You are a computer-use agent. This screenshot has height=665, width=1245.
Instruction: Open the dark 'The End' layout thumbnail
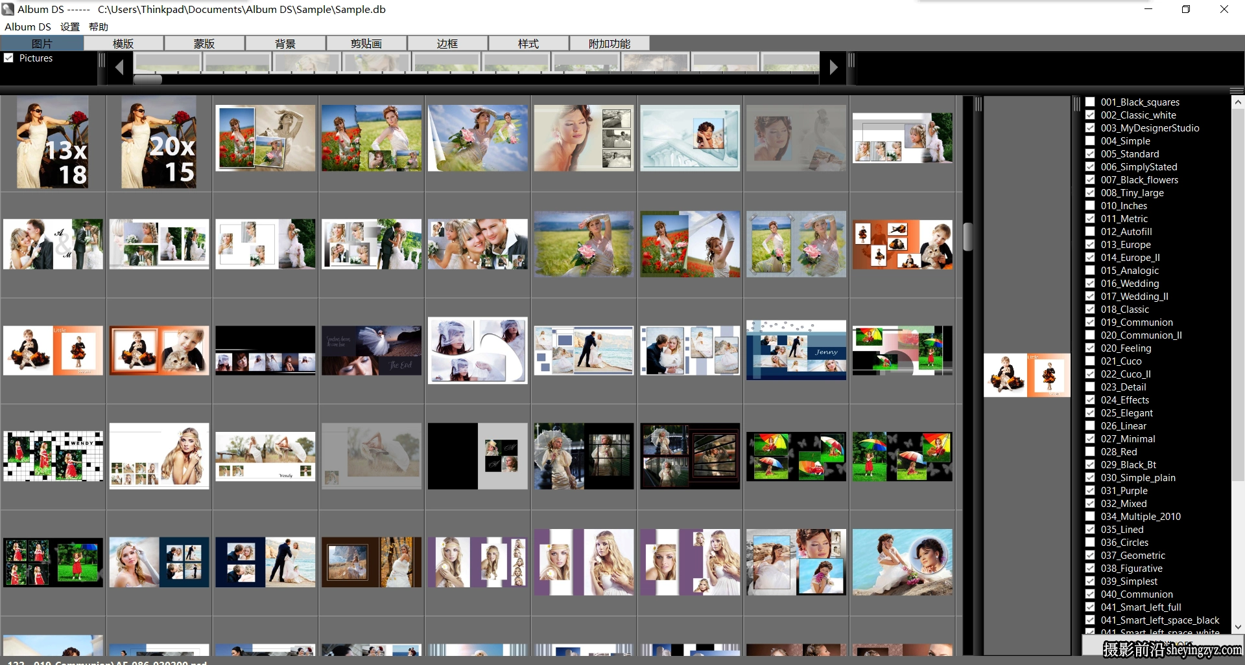click(372, 350)
